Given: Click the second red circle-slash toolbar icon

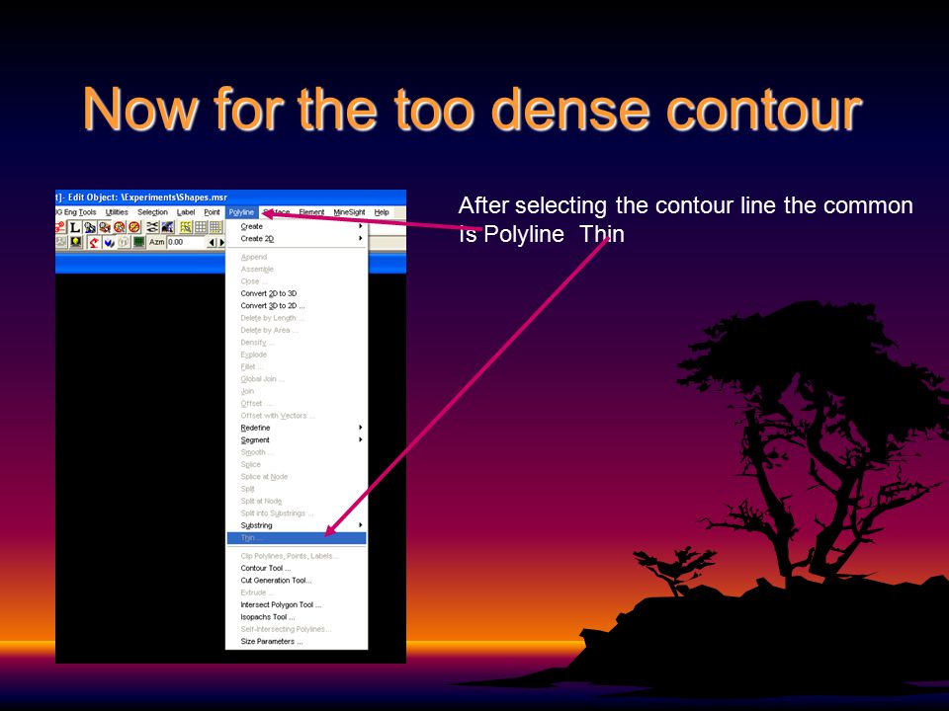Looking at the screenshot, I should pos(134,227).
